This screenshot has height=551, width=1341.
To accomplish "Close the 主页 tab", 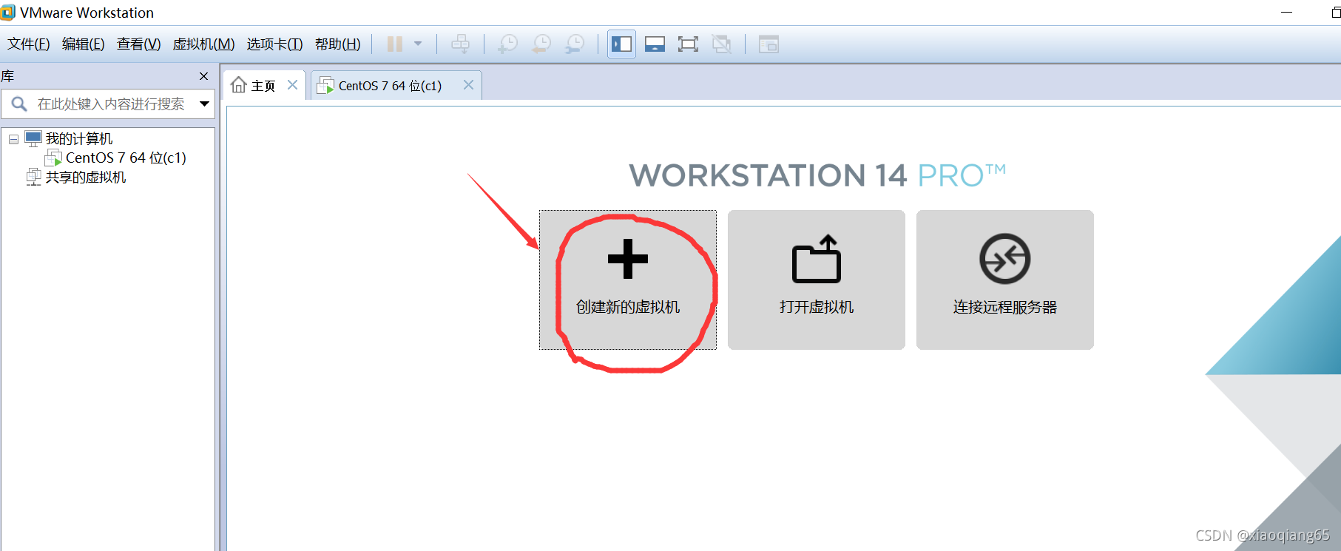I will 292,85.
